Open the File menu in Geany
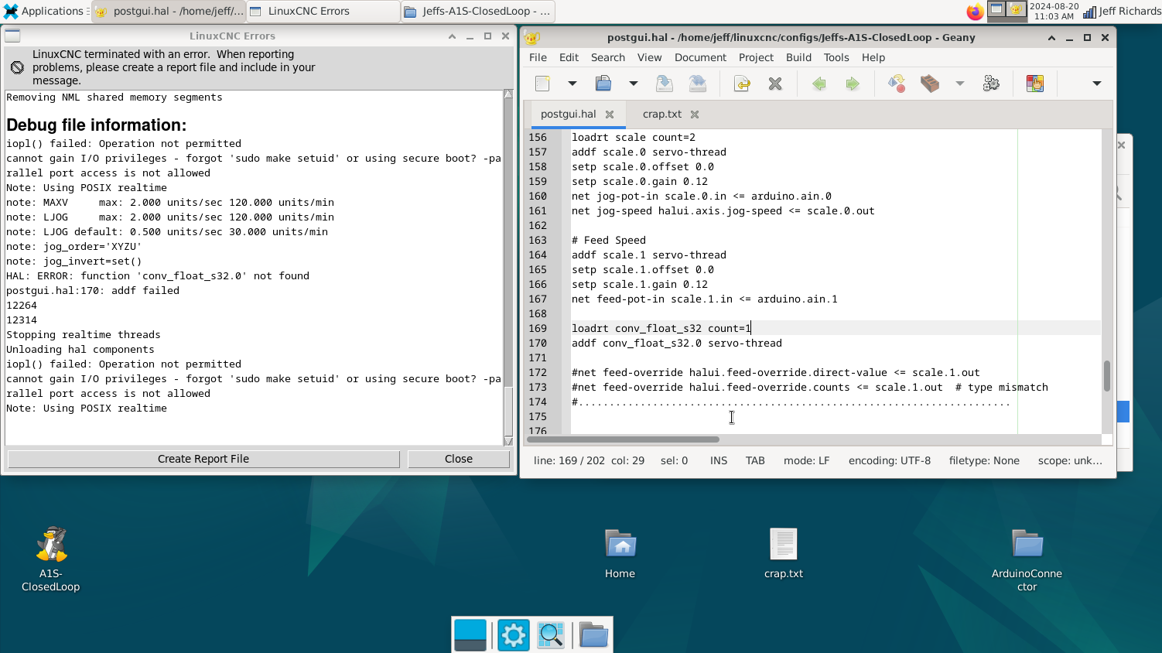Screen dimensions: 1162x653 tap(538, 58)
